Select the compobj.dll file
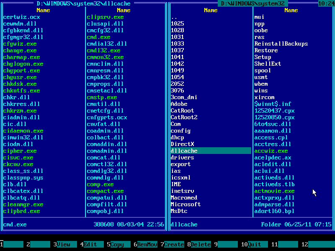This screenshot has height=251, width=335. pos(106,211)
